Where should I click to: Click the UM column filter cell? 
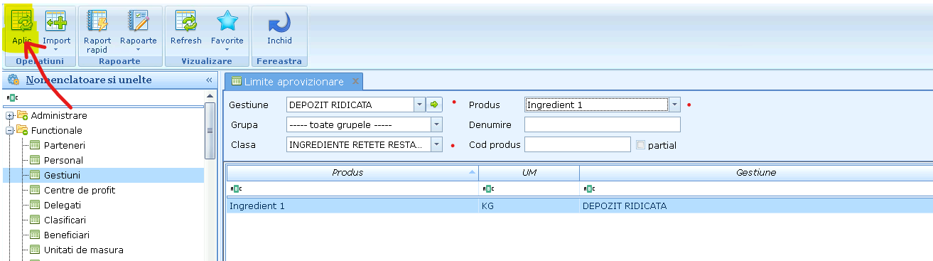coord(529,189)
